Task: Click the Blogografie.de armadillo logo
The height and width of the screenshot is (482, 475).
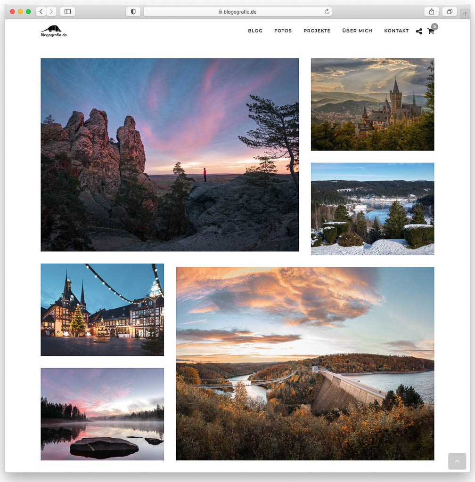Action: 54,31
